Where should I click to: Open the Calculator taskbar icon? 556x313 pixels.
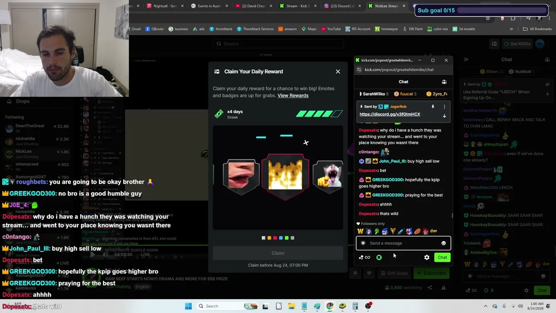pos(355,306)
